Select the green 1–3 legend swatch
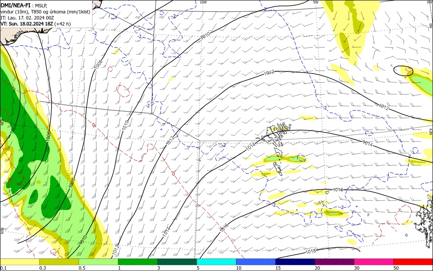The width and height of the screenshot is (433, 271). click(x=138, y=262)
